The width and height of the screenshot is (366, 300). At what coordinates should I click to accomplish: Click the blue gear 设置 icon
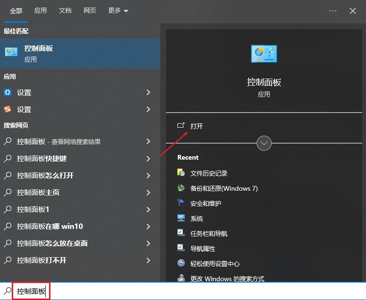[8, 92]
